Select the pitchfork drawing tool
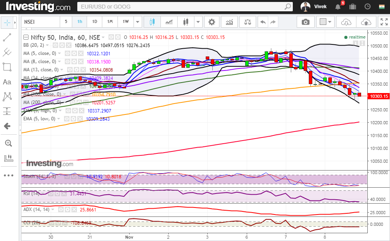The width and height of the screenshot is (390, 241). point(7,52)
